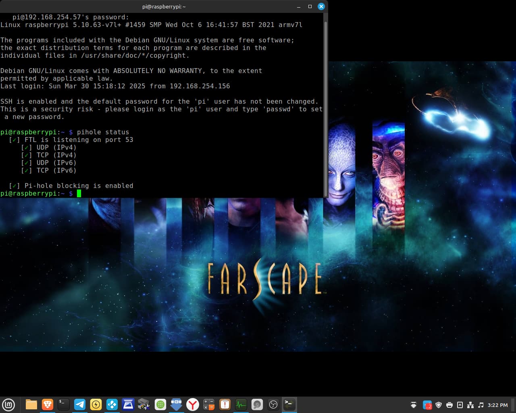This screenshot has height=413, width=516.
Task: Launch Kodi media center from the taskbar
Action: (x=112, y=405)
